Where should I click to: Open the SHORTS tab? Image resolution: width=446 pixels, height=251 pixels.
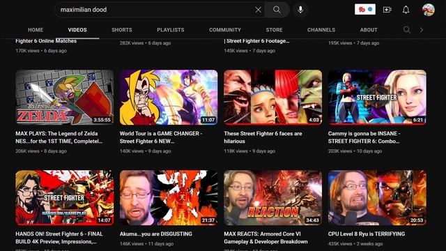pos(122,30)
